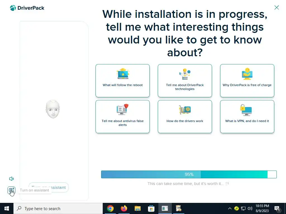Open 'How do the drivers work' card
The height and width of the screenshot is (214, 286).
pos(185,117)
